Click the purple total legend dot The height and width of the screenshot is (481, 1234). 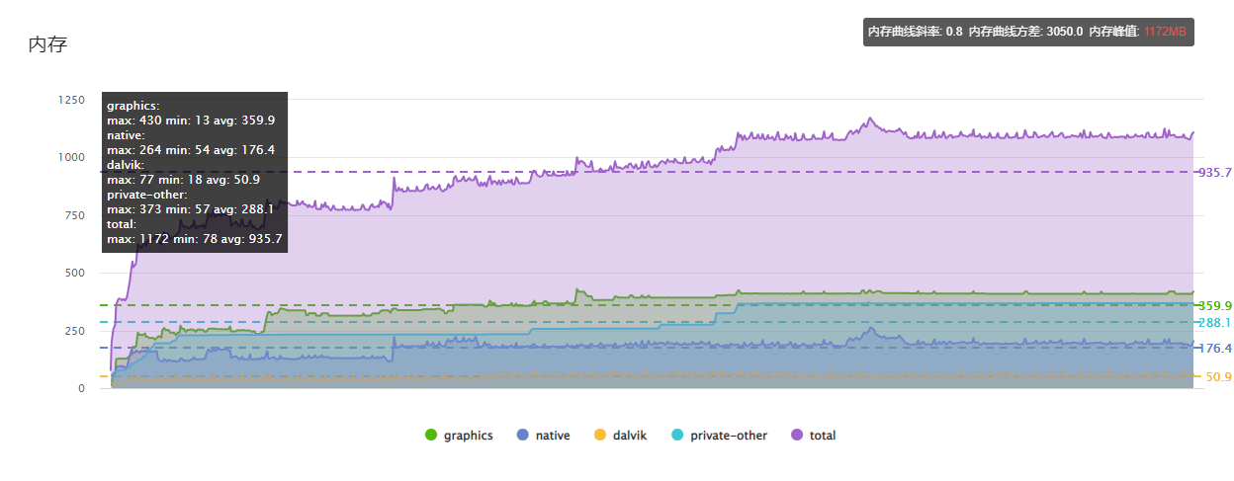pos(797,436)
